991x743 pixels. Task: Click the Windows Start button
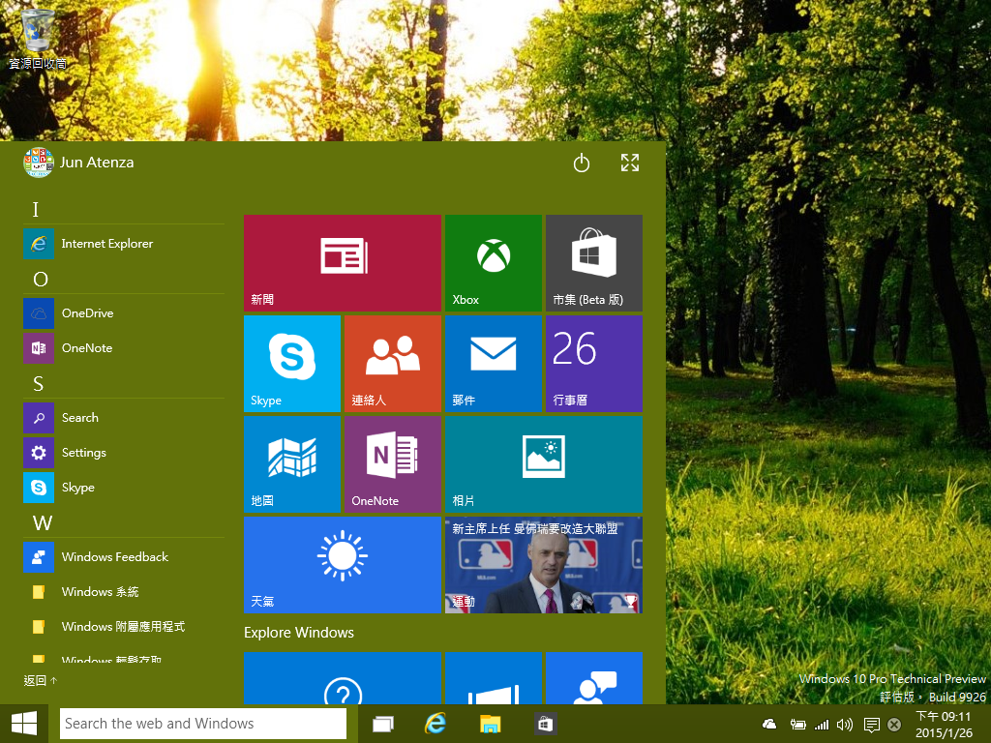point(24,724)
